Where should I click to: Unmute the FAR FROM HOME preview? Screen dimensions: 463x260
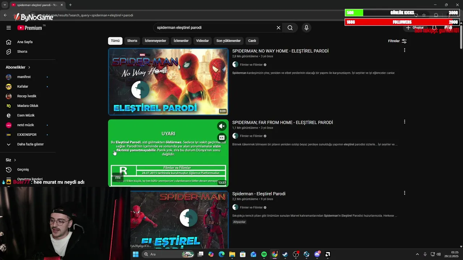tap(222, 126)
